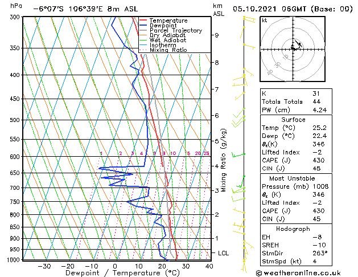This screenshot has height=277, width=358.
Task: Select the 'Parcel Trajectory' legend label
Action: [x=176, y=30]
